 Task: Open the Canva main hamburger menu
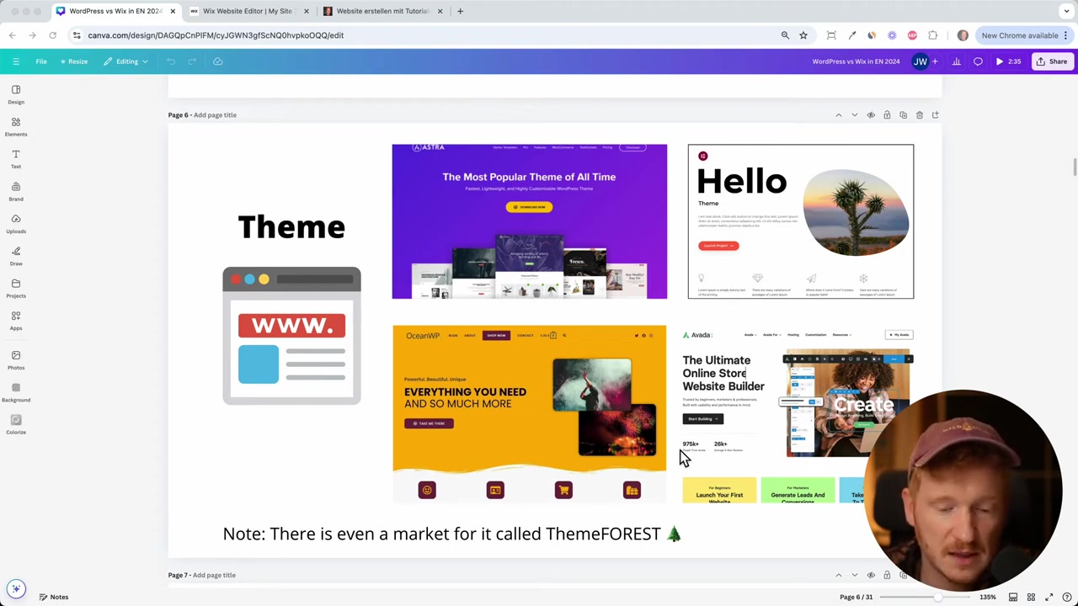click(15, 61)
